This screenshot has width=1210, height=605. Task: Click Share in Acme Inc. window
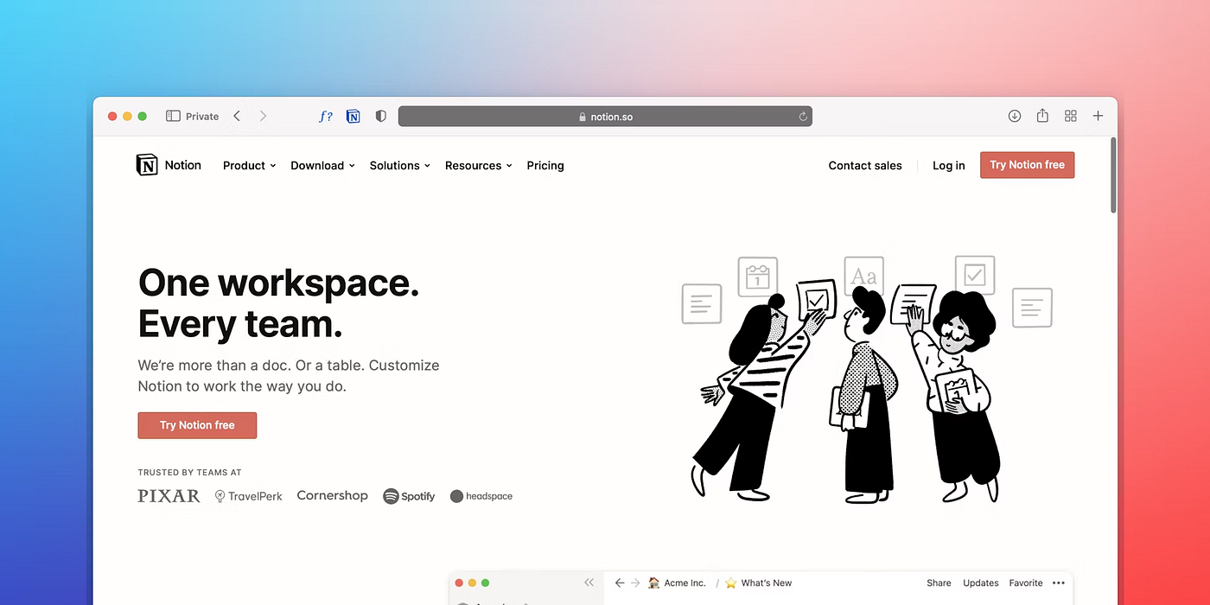[939, 583]
